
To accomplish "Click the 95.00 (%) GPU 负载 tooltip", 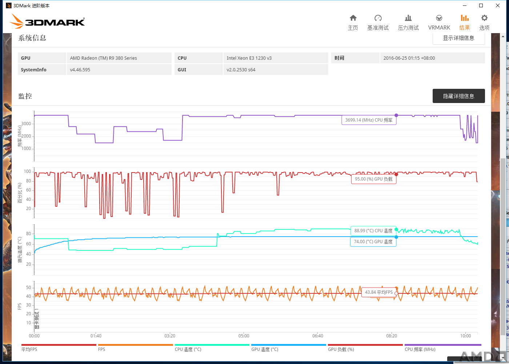I will tap(374, 179).
